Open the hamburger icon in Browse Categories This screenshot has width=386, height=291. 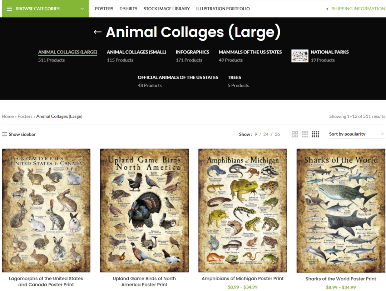(x=9, y=9)
